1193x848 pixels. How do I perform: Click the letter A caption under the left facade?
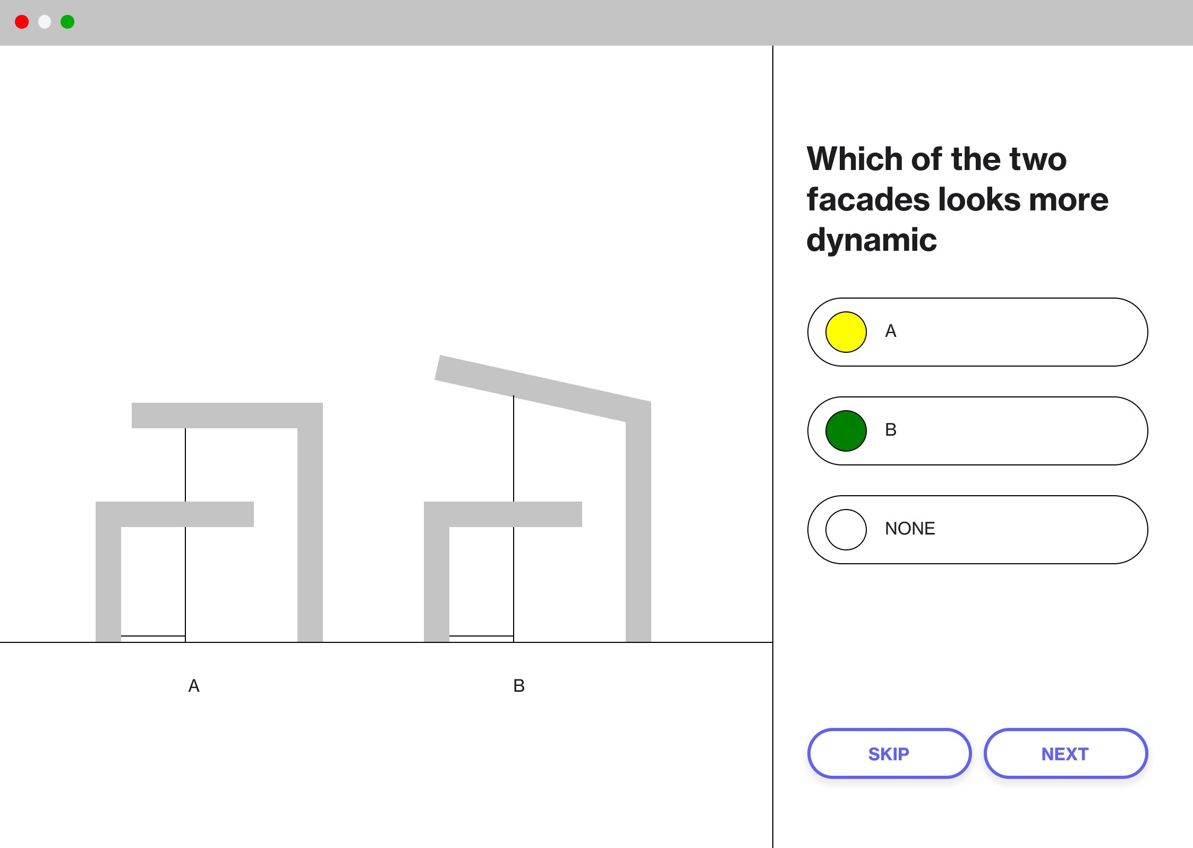(x=193, y=686)
